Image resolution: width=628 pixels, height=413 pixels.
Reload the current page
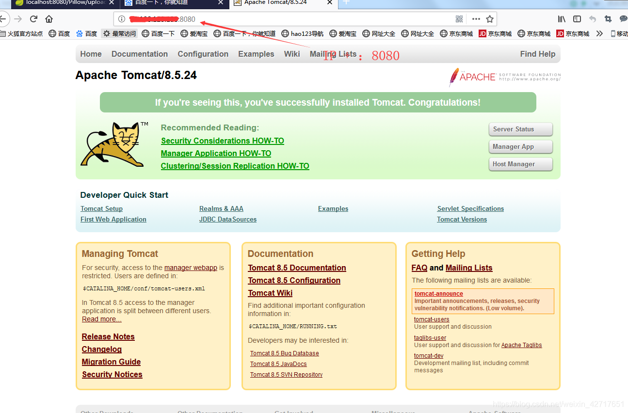(x=33, y=19)
